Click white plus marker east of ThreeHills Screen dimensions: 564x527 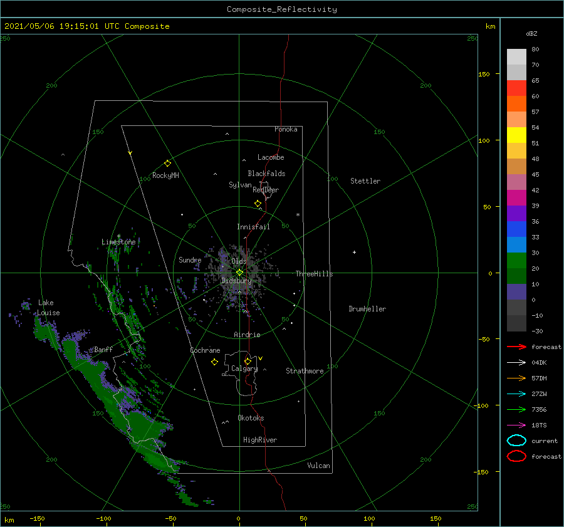pyautogui.click(x=354, y=252)
